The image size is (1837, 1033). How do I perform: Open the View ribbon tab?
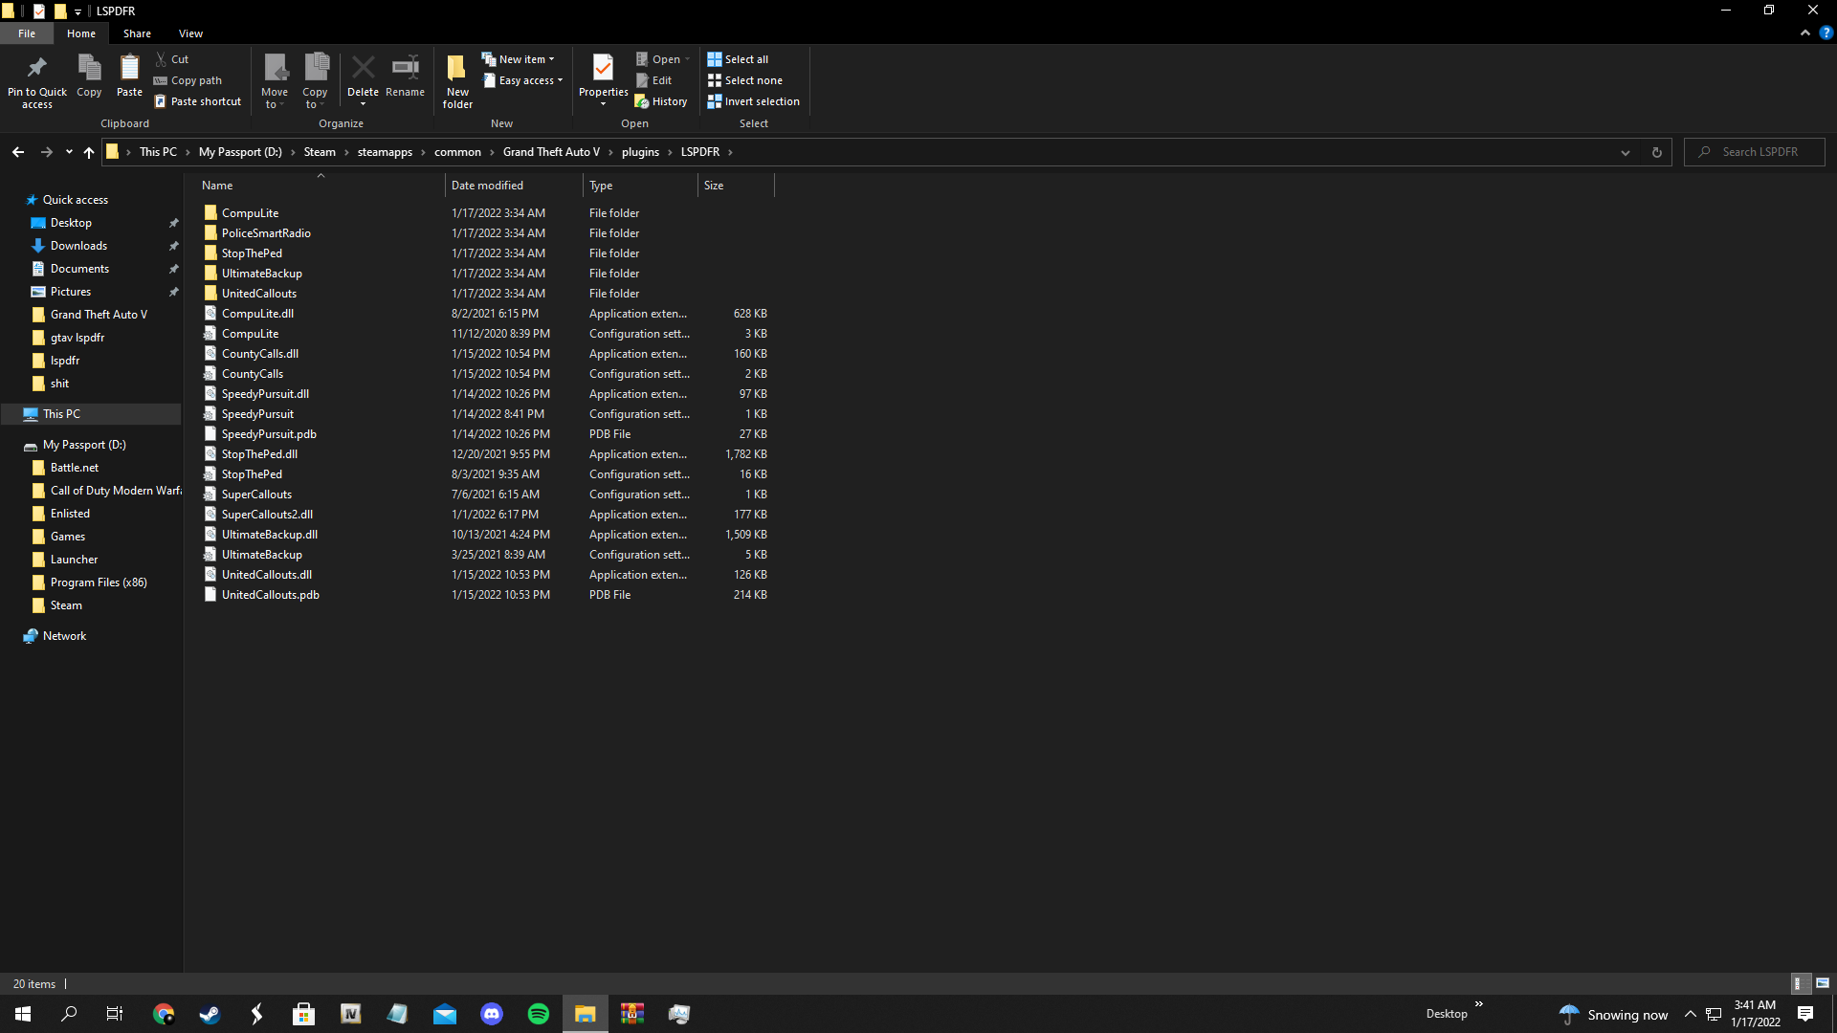190,33
